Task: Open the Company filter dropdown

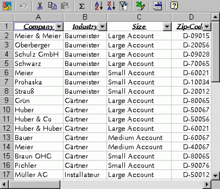Action: point(59,27)
